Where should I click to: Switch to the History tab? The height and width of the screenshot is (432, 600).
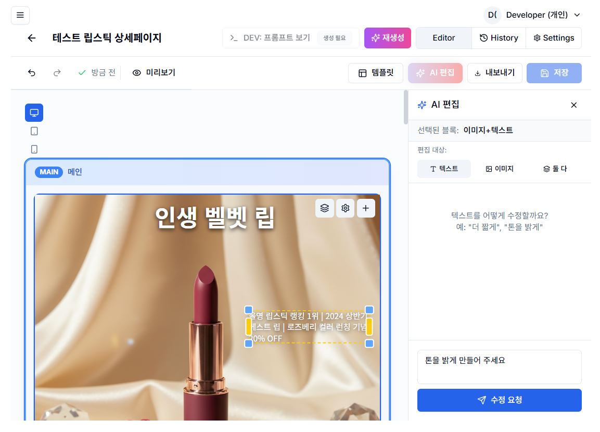coord(499,37)
